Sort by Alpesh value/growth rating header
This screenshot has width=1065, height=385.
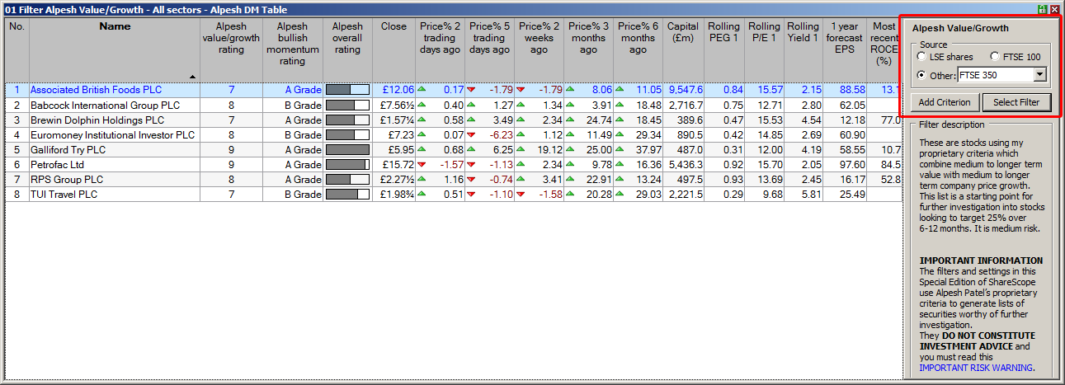pyautogui.click(x=231, y=49)
